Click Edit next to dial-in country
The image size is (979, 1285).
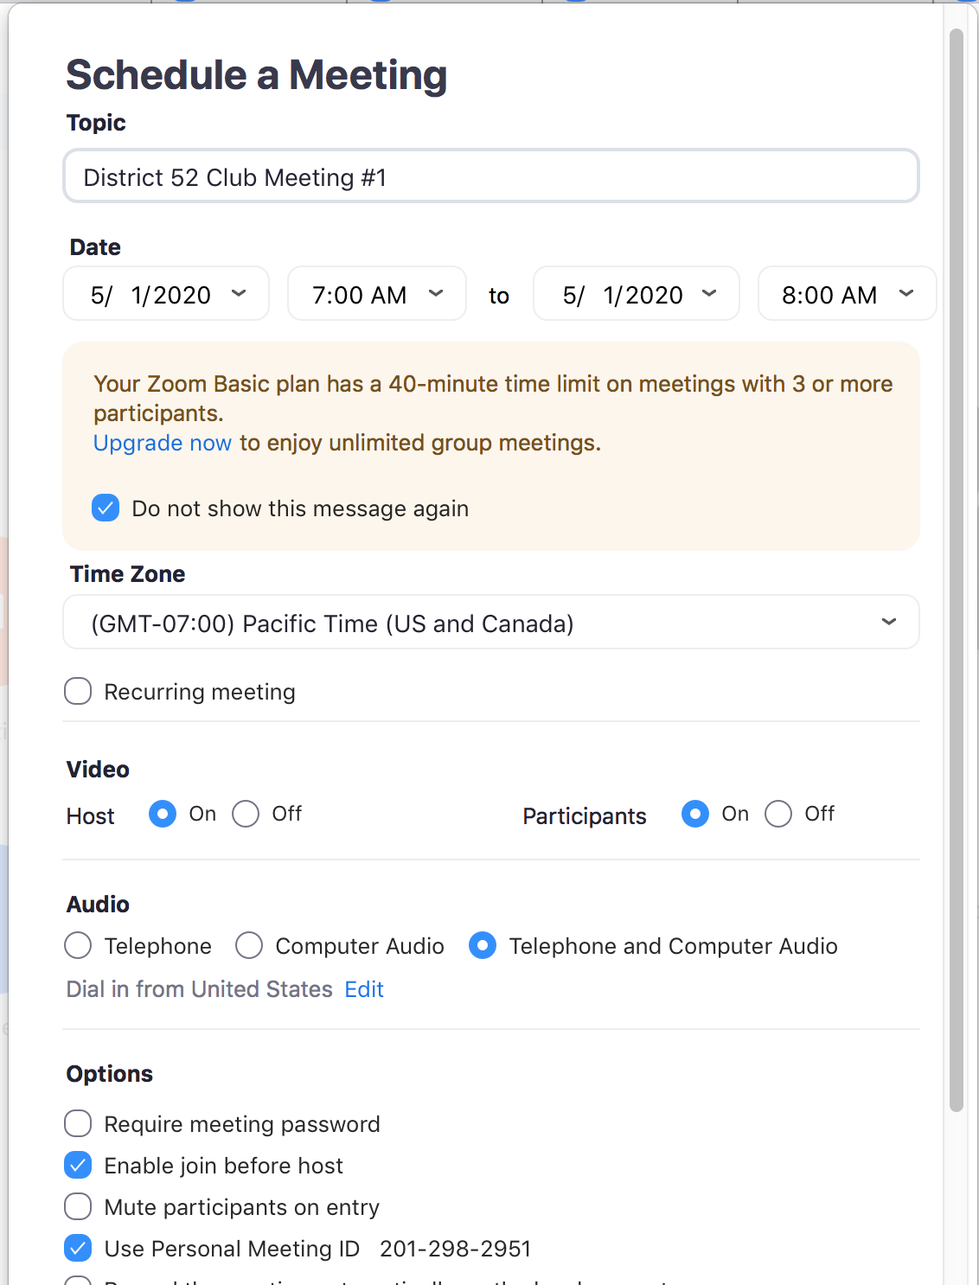(x=364, y=989)
